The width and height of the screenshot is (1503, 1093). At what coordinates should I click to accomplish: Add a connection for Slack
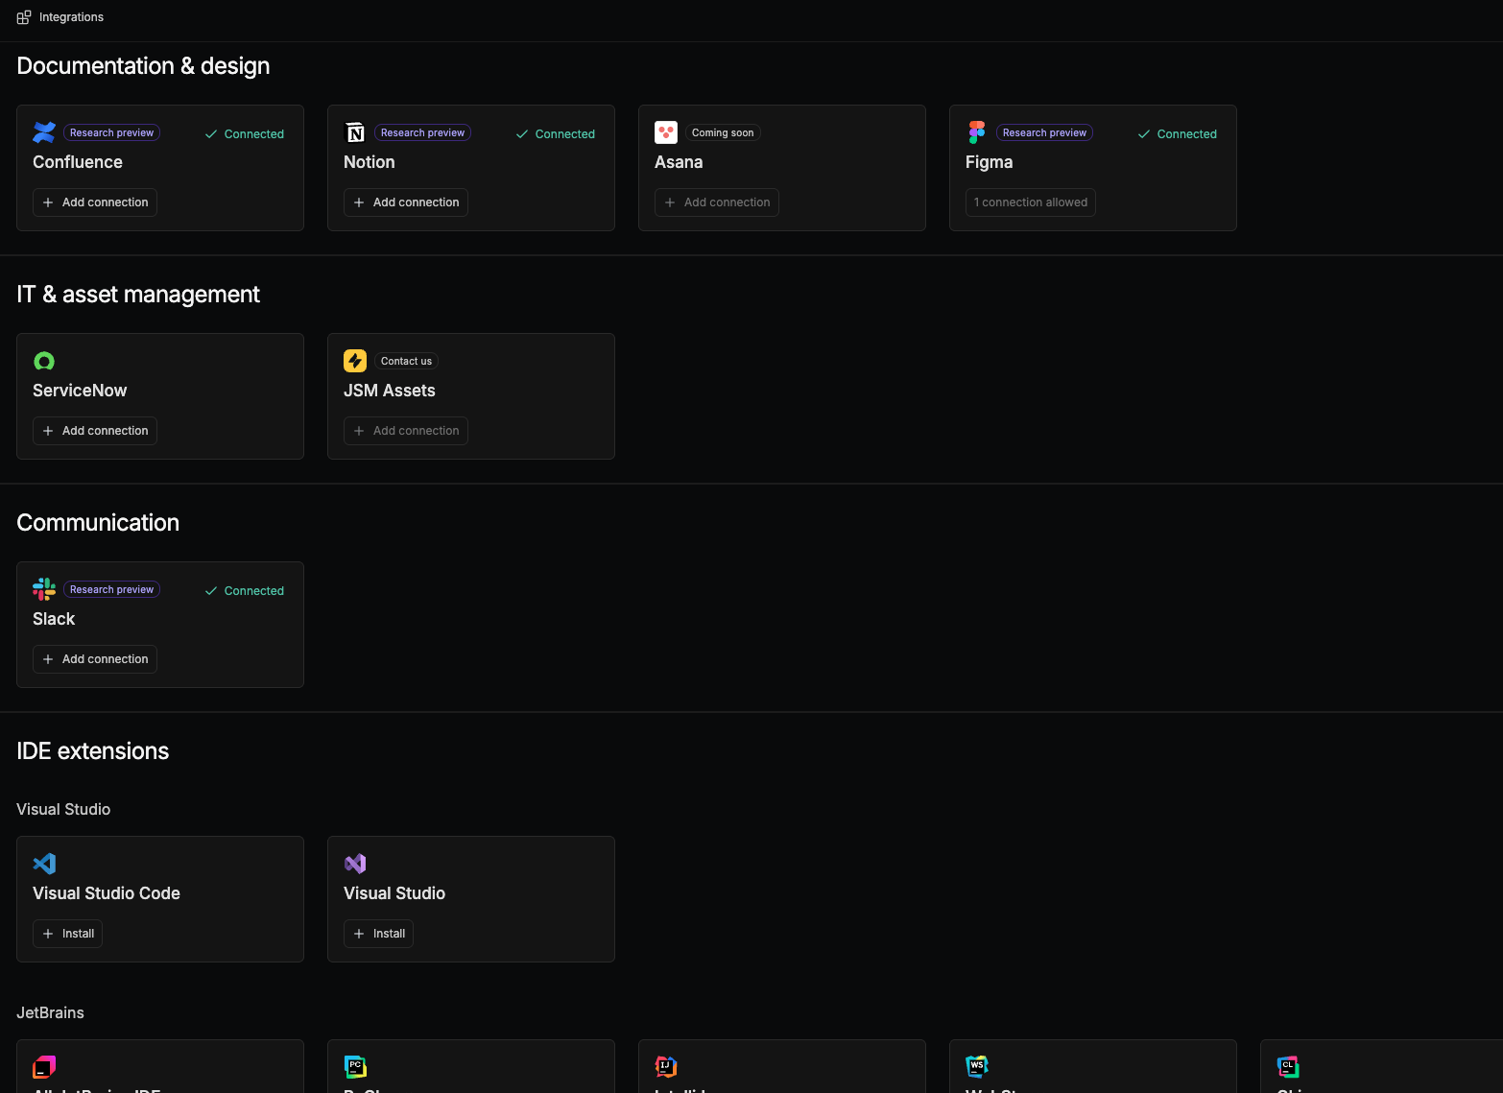95,659
